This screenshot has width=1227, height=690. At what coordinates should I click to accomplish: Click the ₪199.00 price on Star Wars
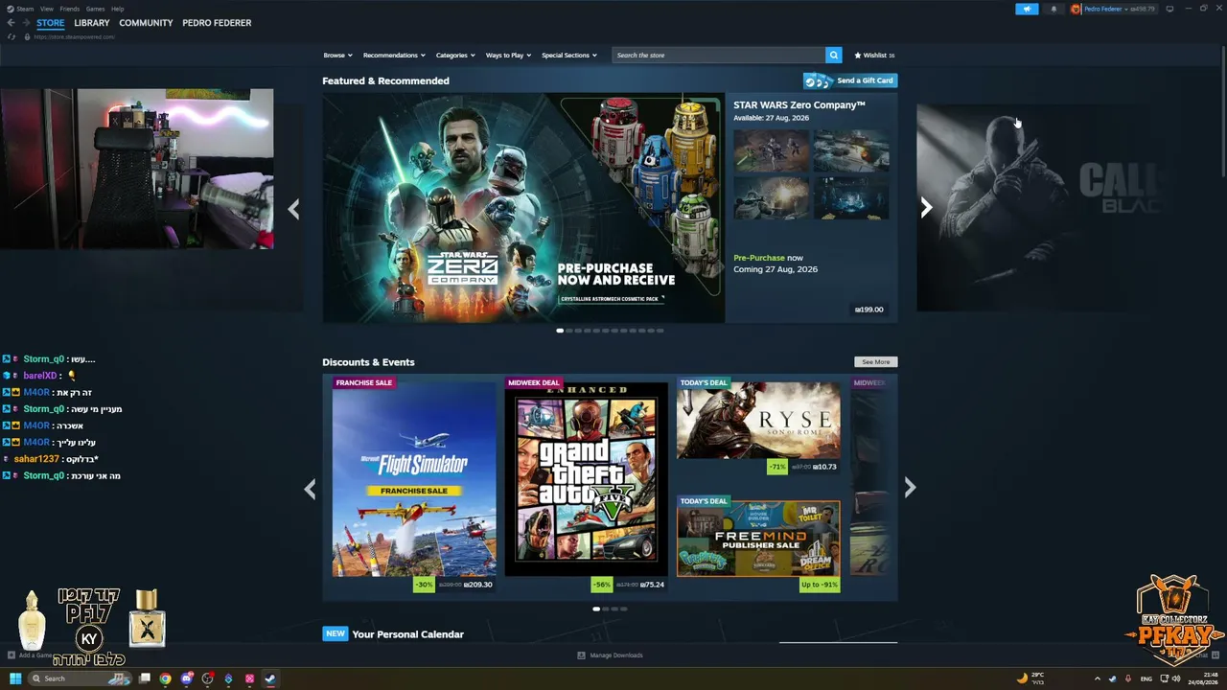click(869, 310)
